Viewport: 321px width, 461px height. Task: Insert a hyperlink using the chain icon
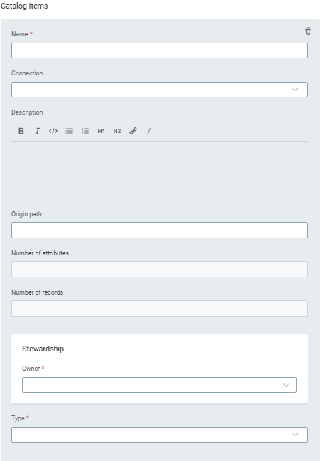134,131
